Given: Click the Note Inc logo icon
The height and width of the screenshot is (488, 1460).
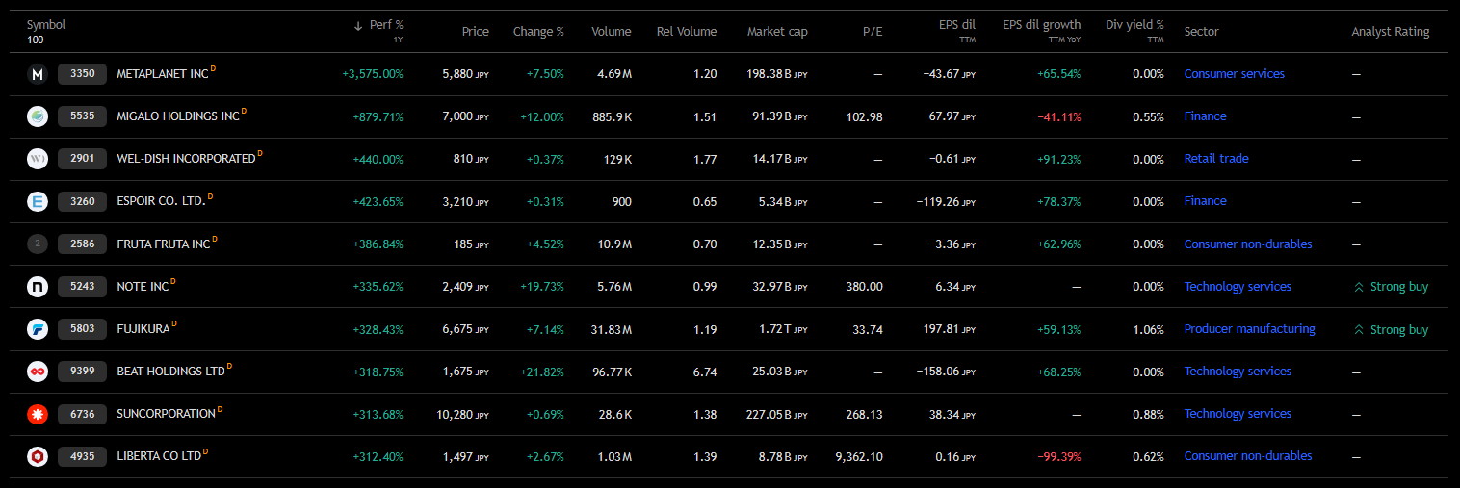Looking at the screenshot, I should tap(38, 287).
